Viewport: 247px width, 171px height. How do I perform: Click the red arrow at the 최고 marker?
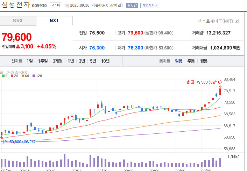click(220, 86)
